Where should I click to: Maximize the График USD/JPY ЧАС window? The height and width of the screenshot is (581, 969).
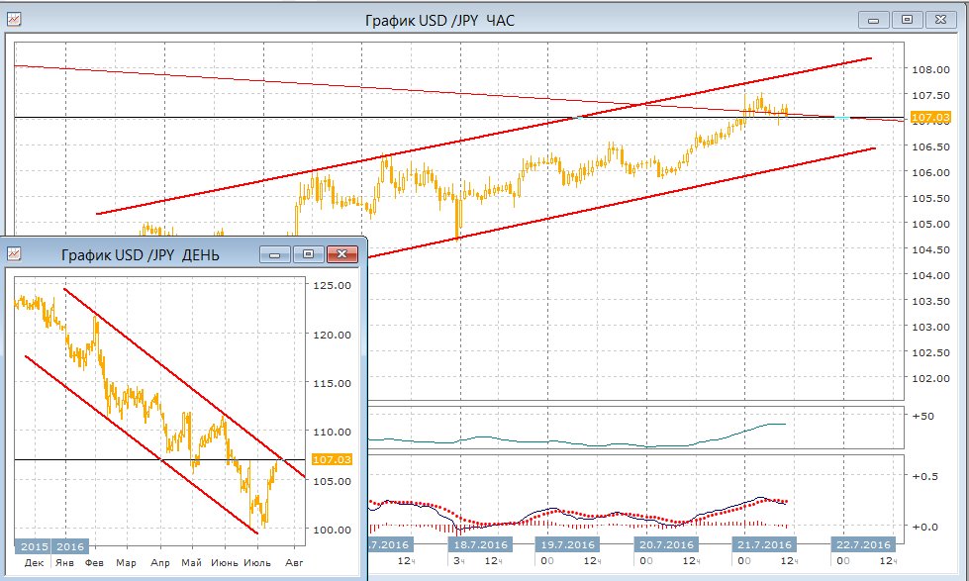tap(907, 20)
